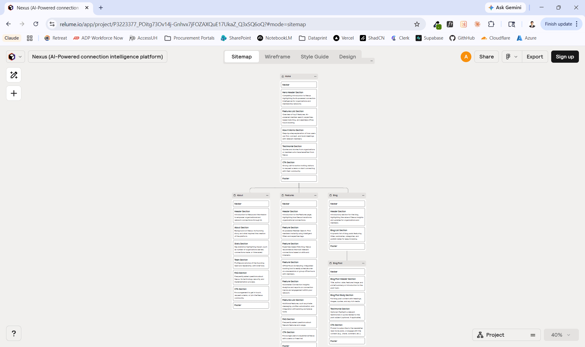
Task: Switch to the Wireframe tab
Action: click(x=277, y=57)
